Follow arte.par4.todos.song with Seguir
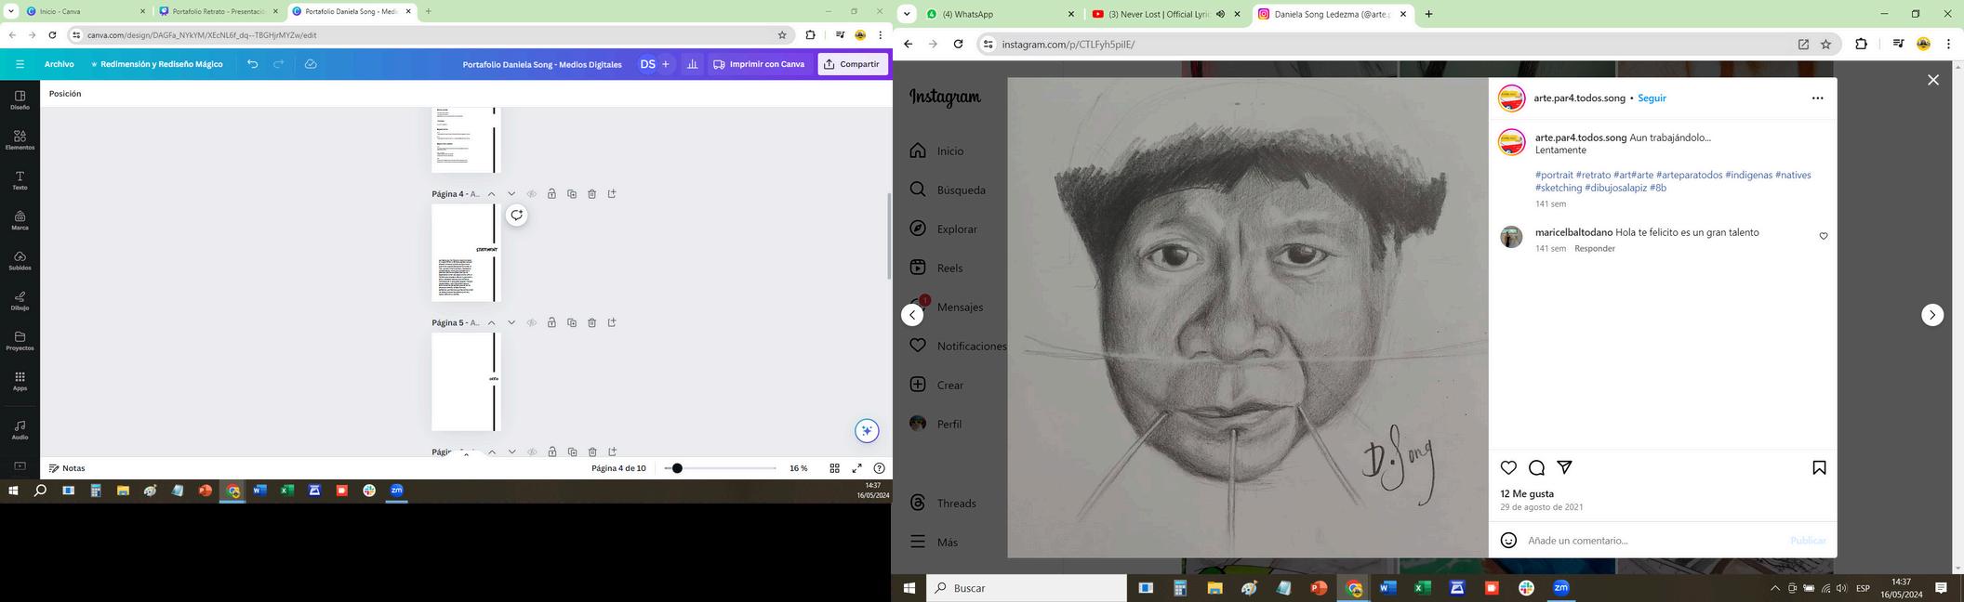The width and height of the screenshot is (1964, 602). click(x=1652, y=98)
